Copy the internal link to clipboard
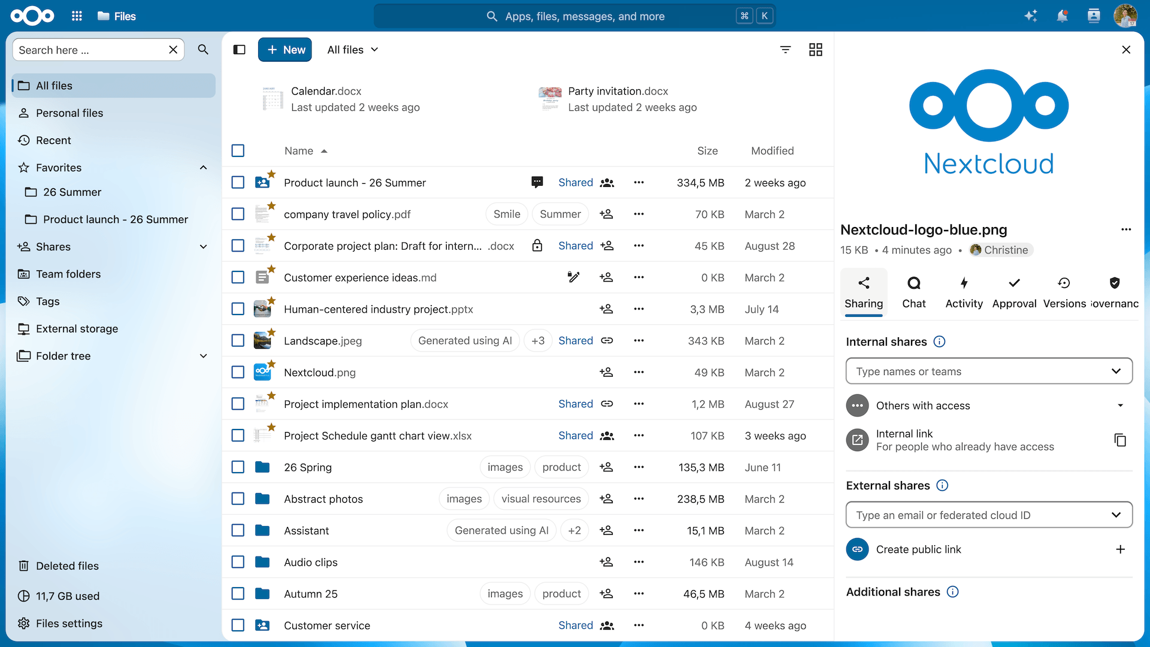This screenshot has width=1150, height=647. pos(1120,440)
